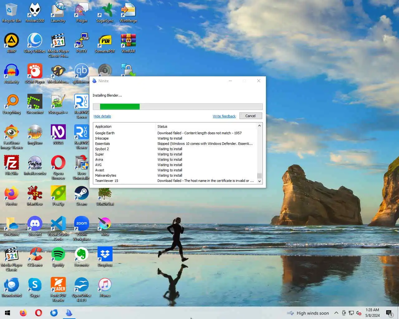399x319 pixels.
Task: Select the Everything search icon
Action: (12, 104)
